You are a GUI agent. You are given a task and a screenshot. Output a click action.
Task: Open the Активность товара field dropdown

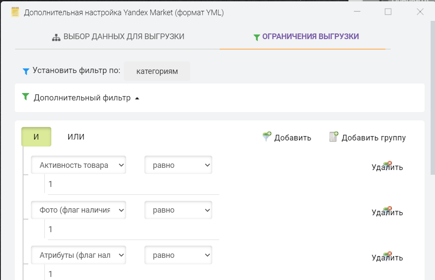pos(78,165)
